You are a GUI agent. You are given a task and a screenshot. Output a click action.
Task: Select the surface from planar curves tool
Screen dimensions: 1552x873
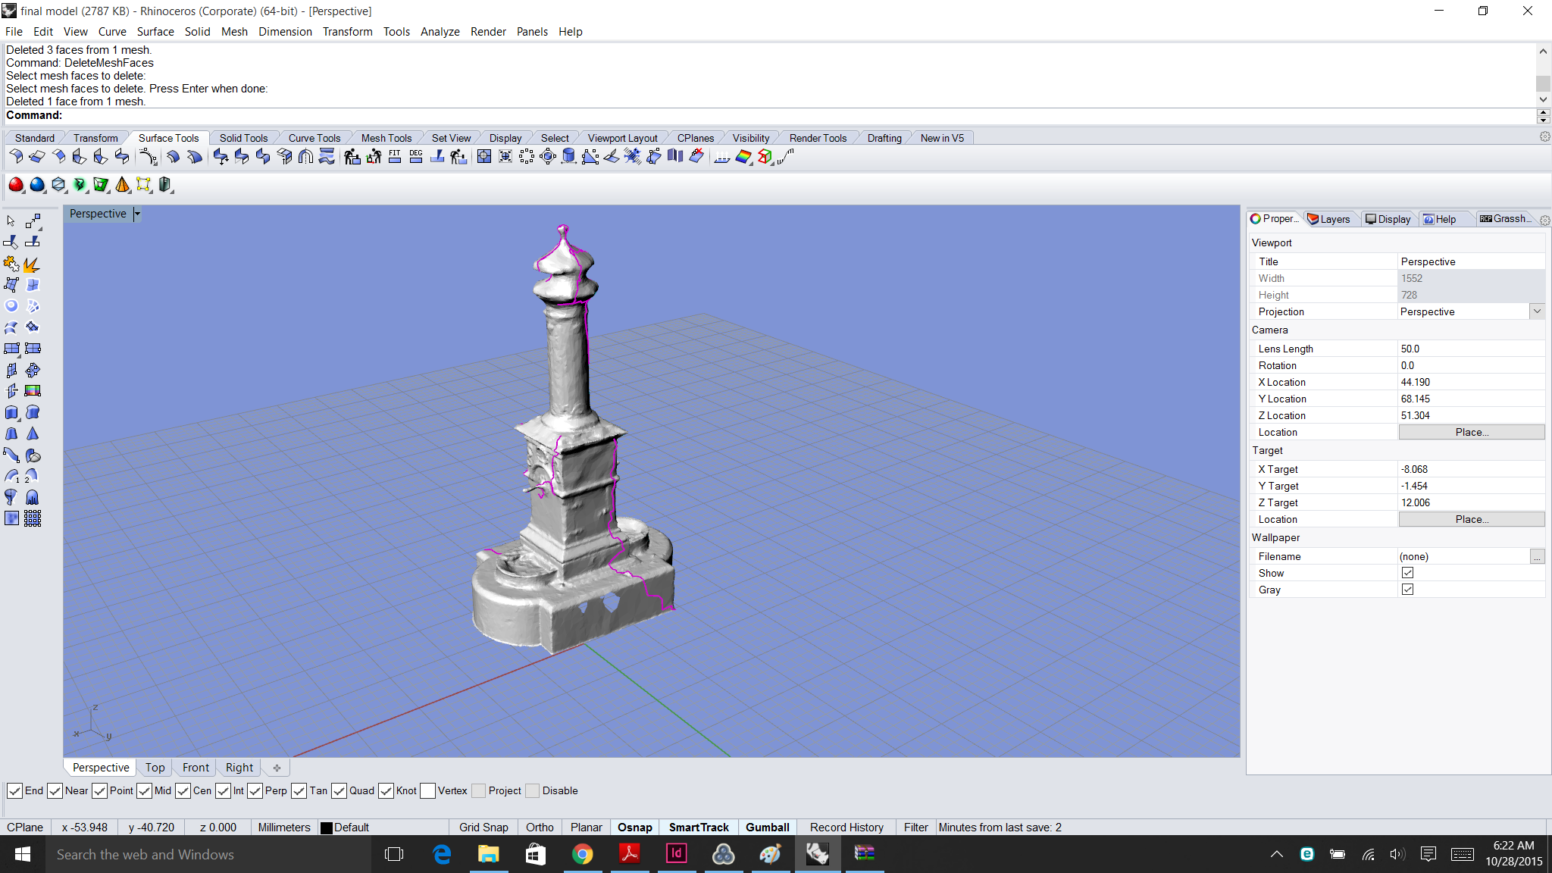721,157
